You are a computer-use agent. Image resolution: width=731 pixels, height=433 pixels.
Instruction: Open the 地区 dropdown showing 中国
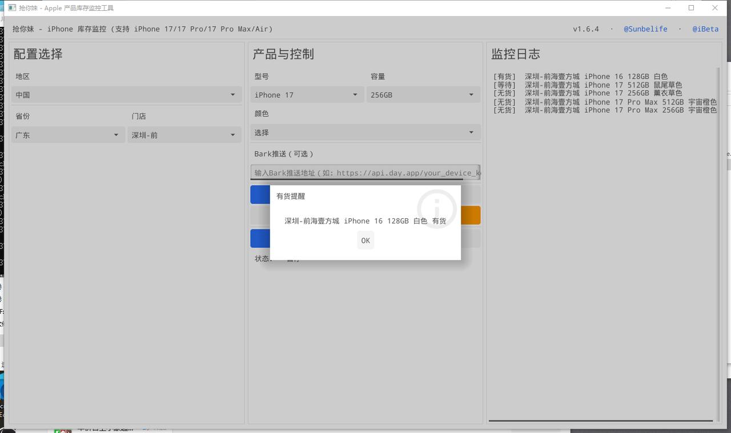[x=126, y=95]
